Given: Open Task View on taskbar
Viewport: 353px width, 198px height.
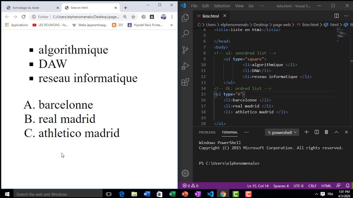Looking at the screenshot, I should 109,194.
